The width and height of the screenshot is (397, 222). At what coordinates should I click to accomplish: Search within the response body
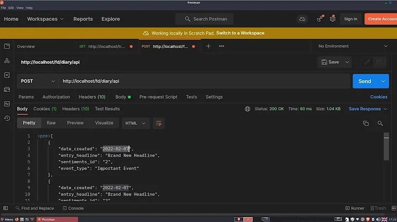coord(380,123)
